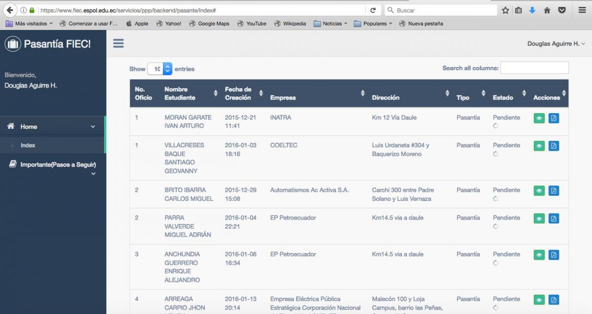
Task: View details for PARRA VALVERDE row
Action: (539, 218)
